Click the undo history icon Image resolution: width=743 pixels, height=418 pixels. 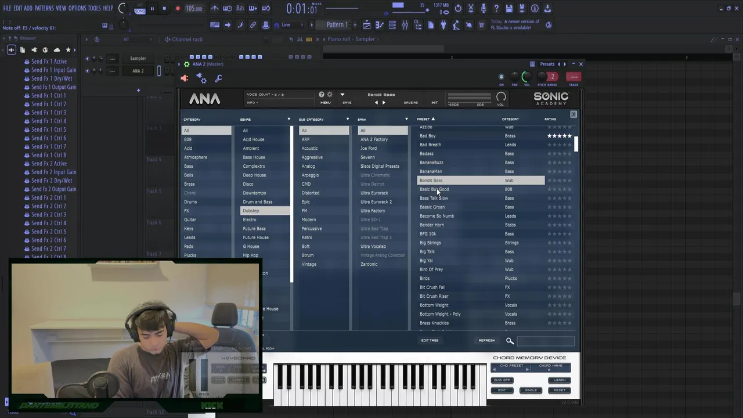(458, 9)
